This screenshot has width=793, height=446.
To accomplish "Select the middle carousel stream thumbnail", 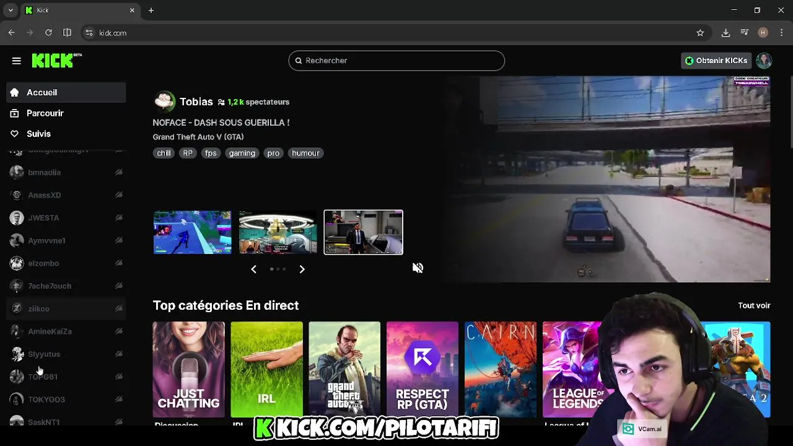I will point(278,232).
